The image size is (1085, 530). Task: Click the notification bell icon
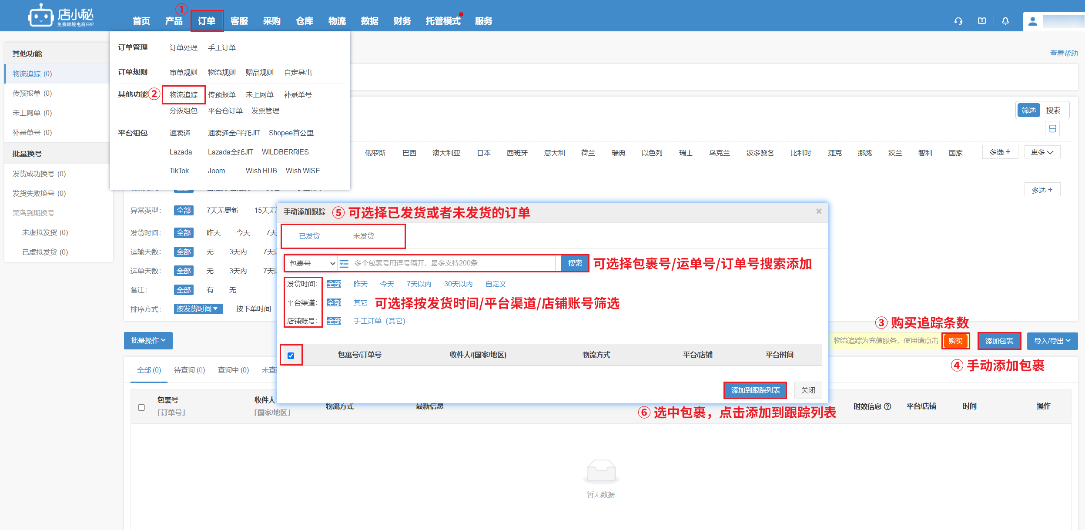[x=1005, y=21]
